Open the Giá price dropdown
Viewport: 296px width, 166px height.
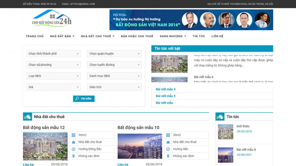pos(53,87)
